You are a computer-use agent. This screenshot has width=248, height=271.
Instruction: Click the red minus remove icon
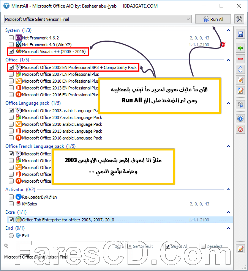click(x=240, y=59)
